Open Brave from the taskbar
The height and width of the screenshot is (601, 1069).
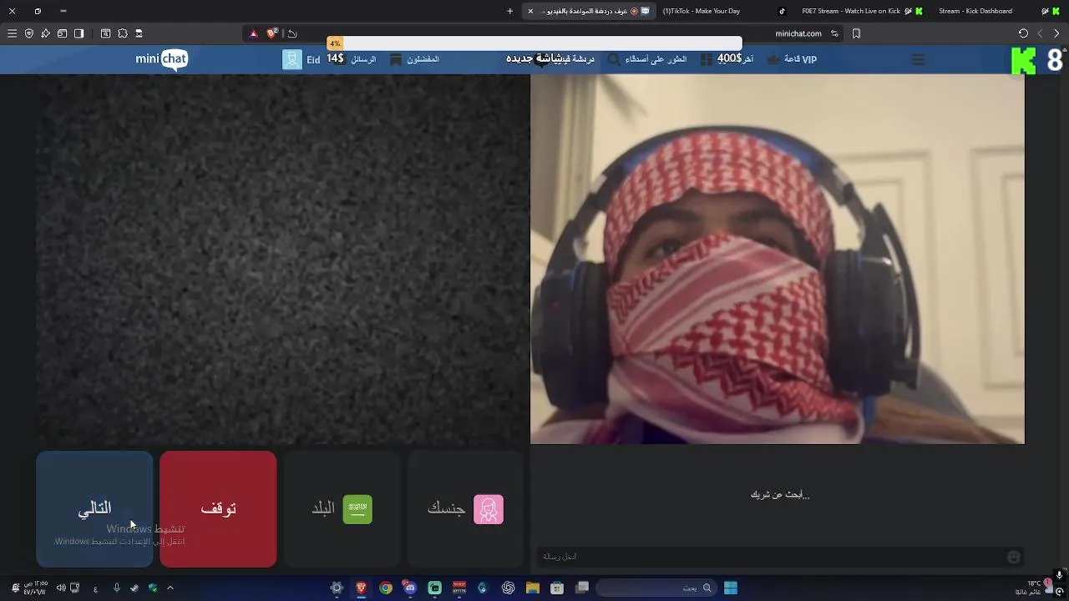coord(362,588)
